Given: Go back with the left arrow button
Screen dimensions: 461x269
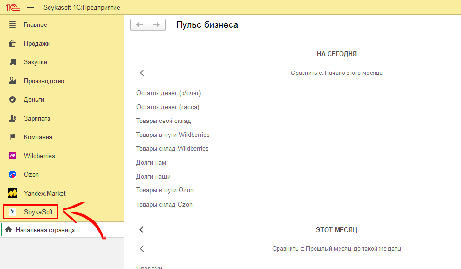Looking at the screenshot, I should [139, 25].
